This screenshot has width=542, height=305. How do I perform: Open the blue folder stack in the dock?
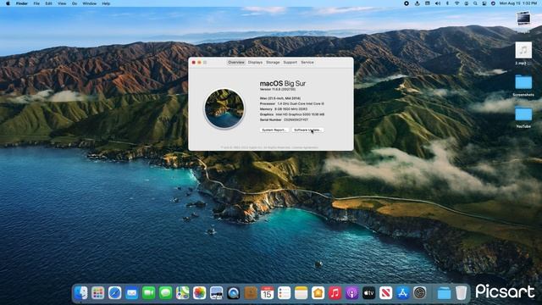click(x=444, y=293)
